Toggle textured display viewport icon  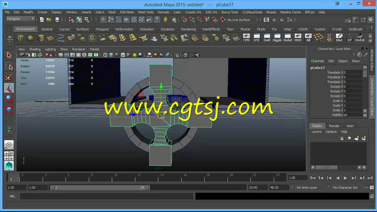pyautogui.click(x=129, y=55)
